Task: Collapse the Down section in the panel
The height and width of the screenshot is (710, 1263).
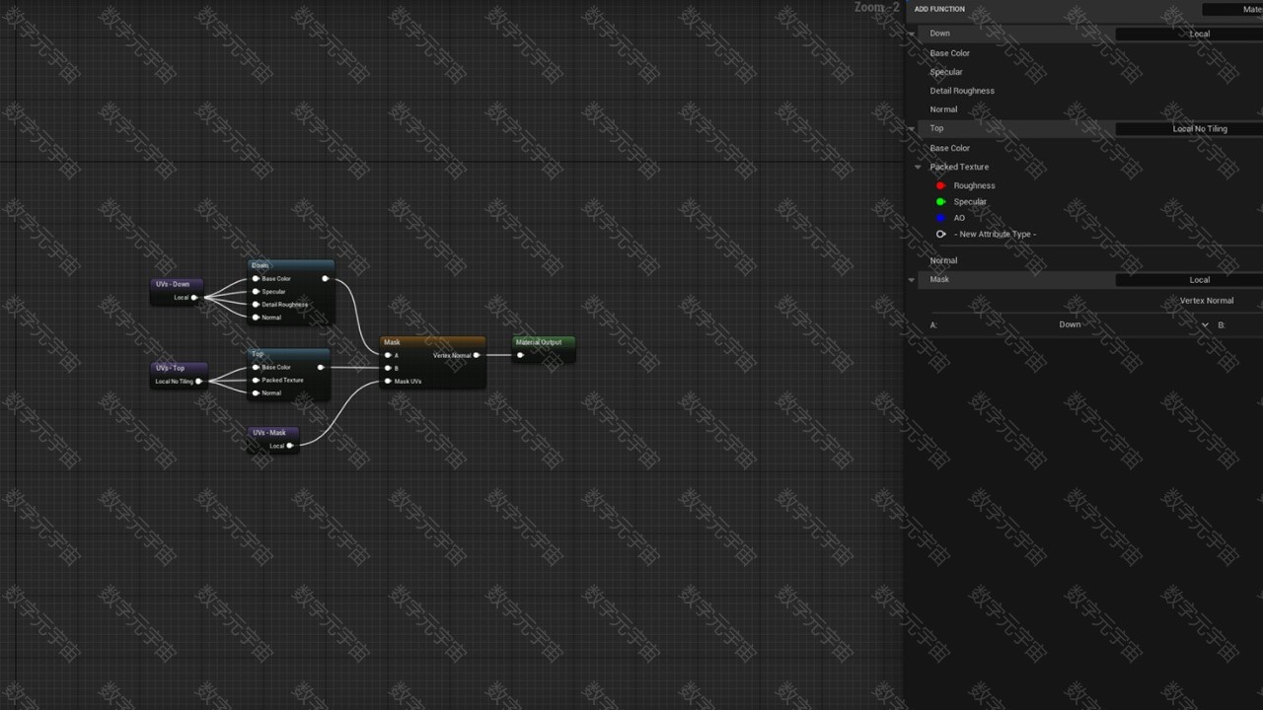Action: [912, 34]
